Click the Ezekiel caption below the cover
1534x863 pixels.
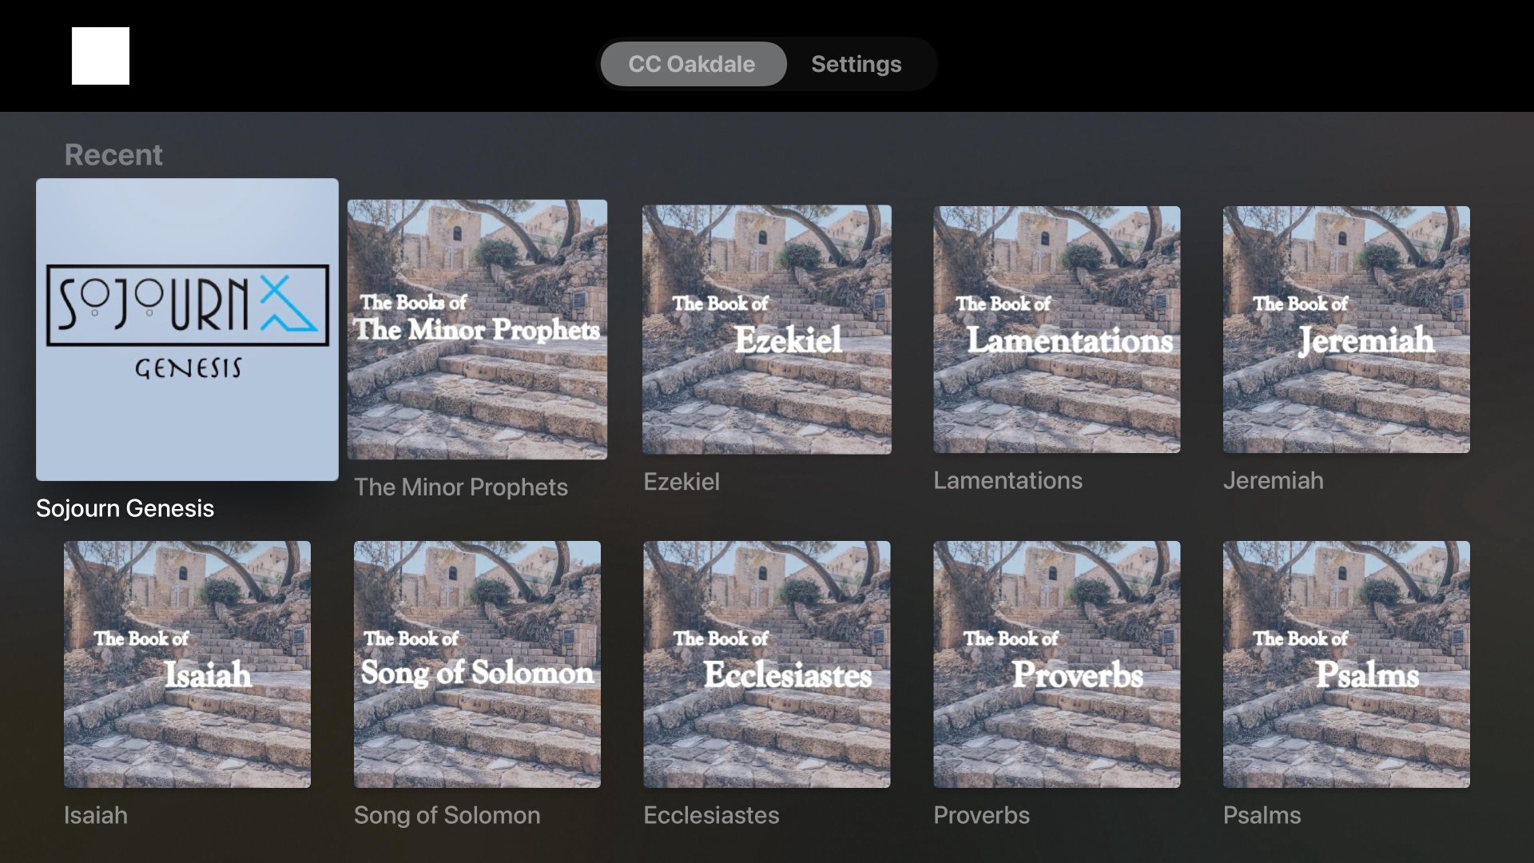[682, 482]
